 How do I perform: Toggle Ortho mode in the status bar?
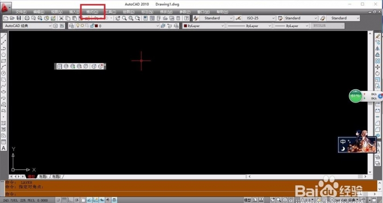tap(70, 200)
